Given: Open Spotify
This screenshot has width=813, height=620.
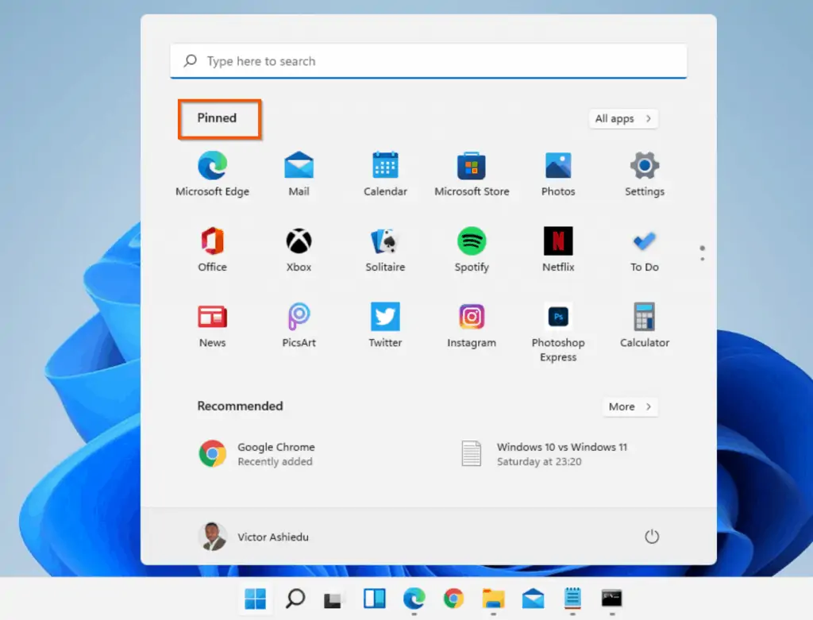Looking at the screenshot, I should [x=472, y=249].
